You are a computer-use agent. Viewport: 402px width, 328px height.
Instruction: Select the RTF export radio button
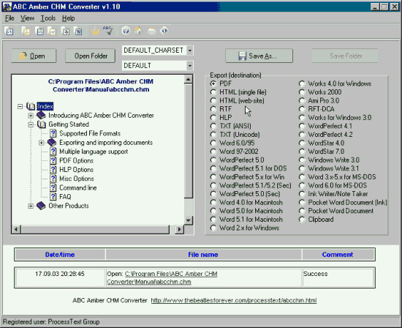213,109
